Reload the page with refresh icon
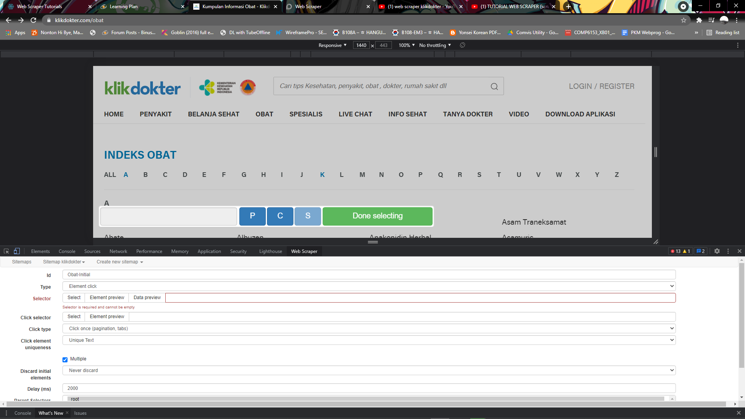 [33, 20]
